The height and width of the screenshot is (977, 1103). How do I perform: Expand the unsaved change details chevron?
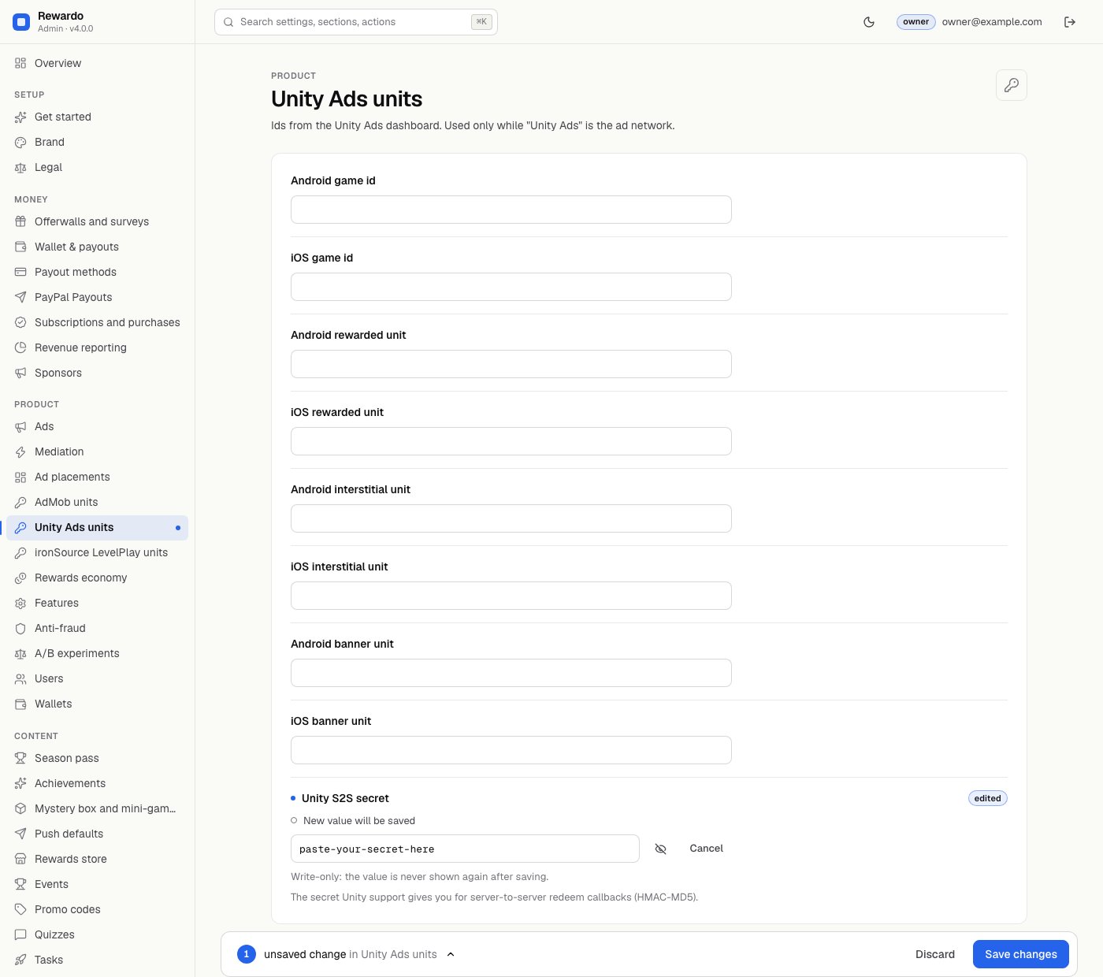click(x=451, y=954)
